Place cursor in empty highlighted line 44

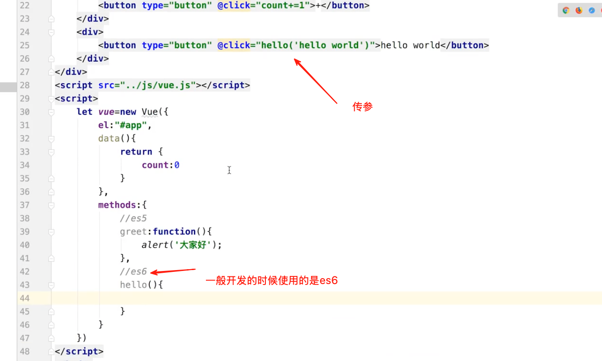(327, 298)
